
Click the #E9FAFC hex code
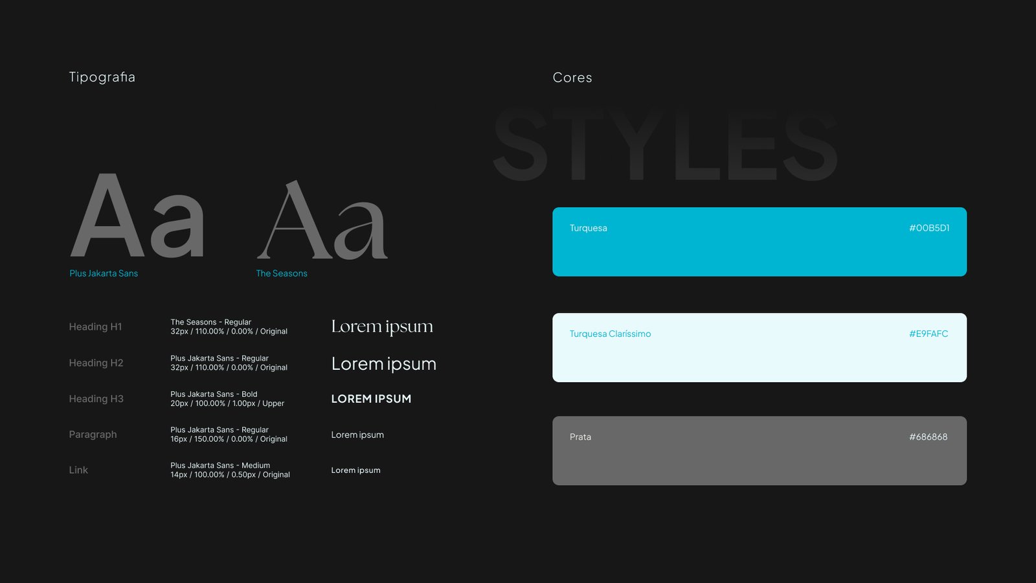click(928, 334)
